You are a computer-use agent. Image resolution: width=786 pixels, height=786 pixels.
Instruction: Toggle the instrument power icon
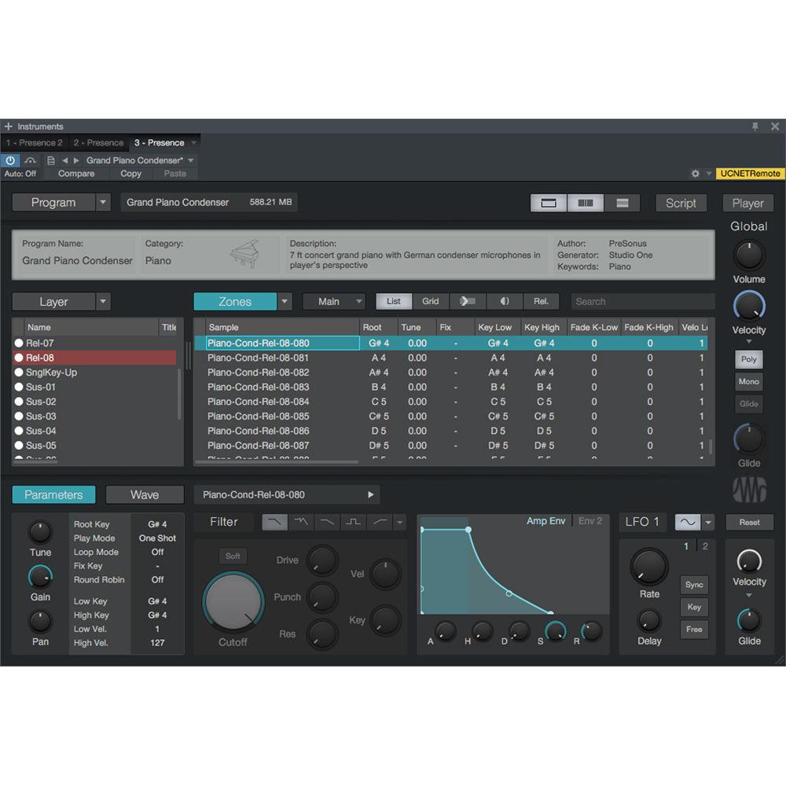point(10,160)
